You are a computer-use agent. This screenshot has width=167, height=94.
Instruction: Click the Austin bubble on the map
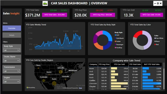(x=54, y=83)
